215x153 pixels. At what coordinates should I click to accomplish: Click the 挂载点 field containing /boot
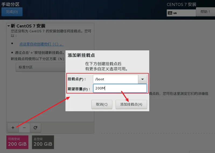(x=116, y=79)
